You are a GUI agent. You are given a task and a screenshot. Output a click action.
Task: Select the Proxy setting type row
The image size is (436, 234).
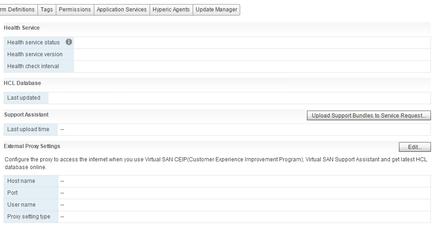(x=217, y=217)
